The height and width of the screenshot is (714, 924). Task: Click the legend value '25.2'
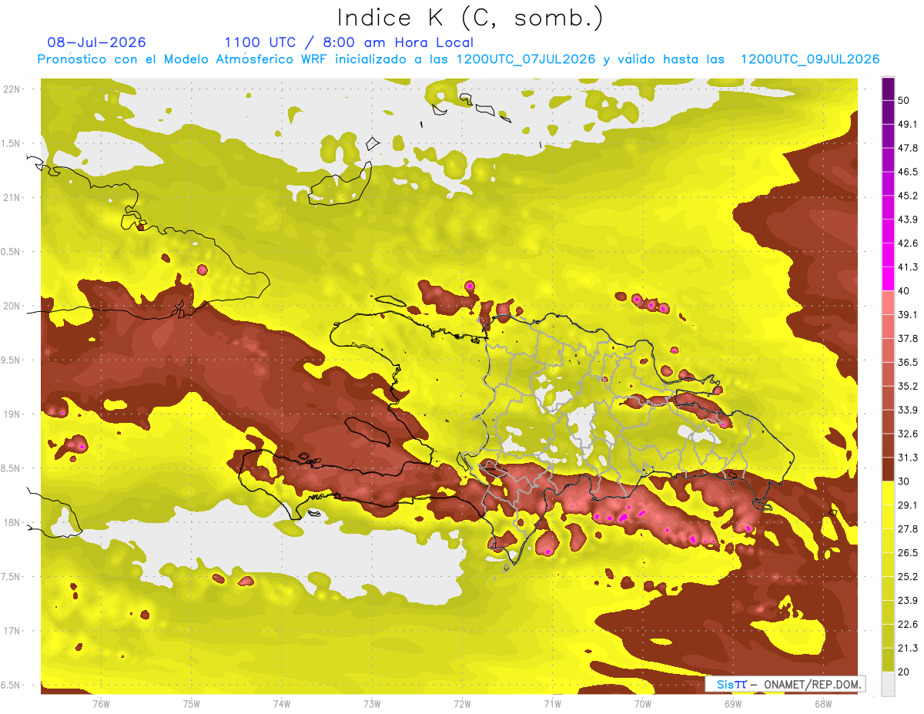(x=907, y=577)
